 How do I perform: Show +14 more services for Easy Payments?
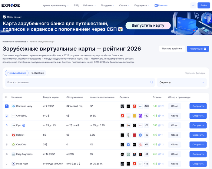click(146, 154)
